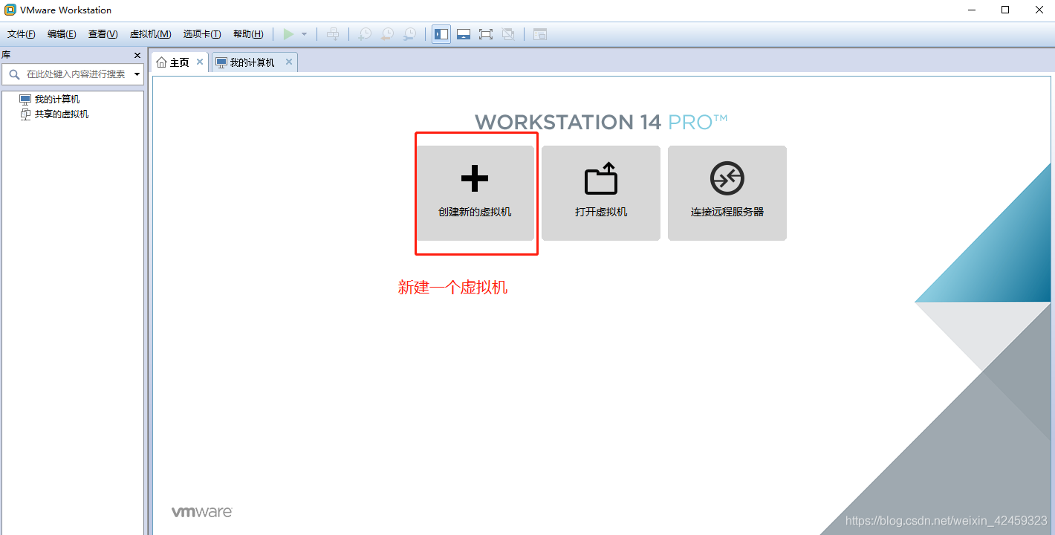Click the search magnifier icon in library
The image size is (1055, 535).
click(x=13, y=74)
